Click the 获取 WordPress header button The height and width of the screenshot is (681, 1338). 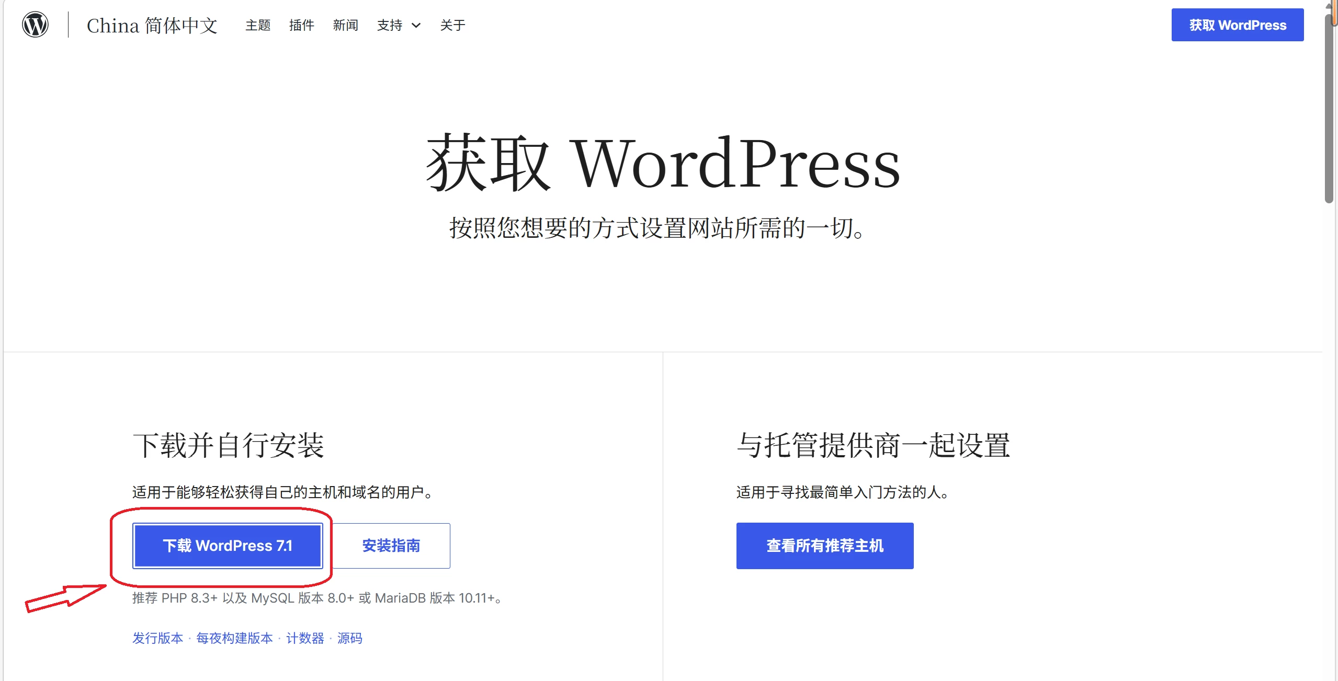click(1237, 25)
